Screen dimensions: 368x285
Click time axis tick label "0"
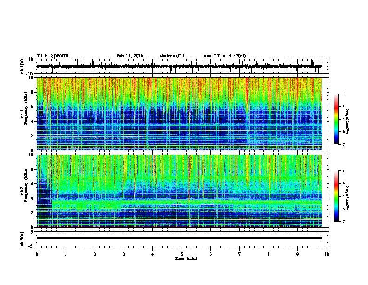point(37,254)
